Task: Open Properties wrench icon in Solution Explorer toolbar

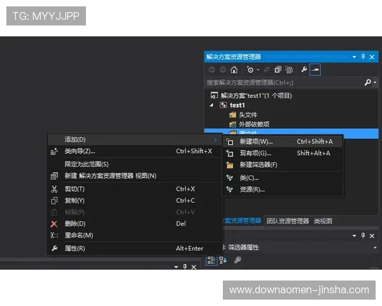Action: [304, 69]
